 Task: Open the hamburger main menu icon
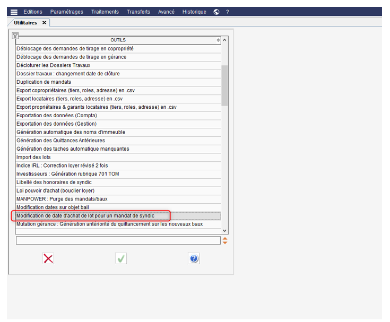pos(14,12)
